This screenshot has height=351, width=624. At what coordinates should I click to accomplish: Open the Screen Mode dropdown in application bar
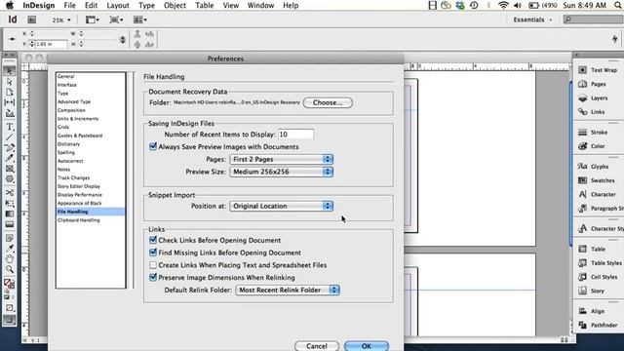[116, 19]
